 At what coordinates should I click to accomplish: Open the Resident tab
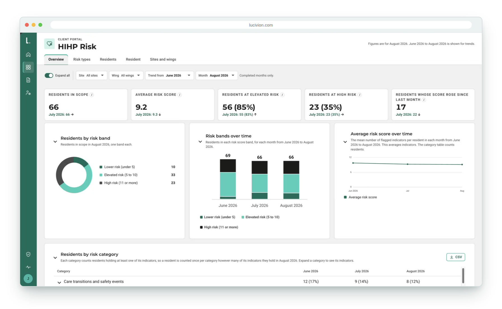(x=133, y=59)
